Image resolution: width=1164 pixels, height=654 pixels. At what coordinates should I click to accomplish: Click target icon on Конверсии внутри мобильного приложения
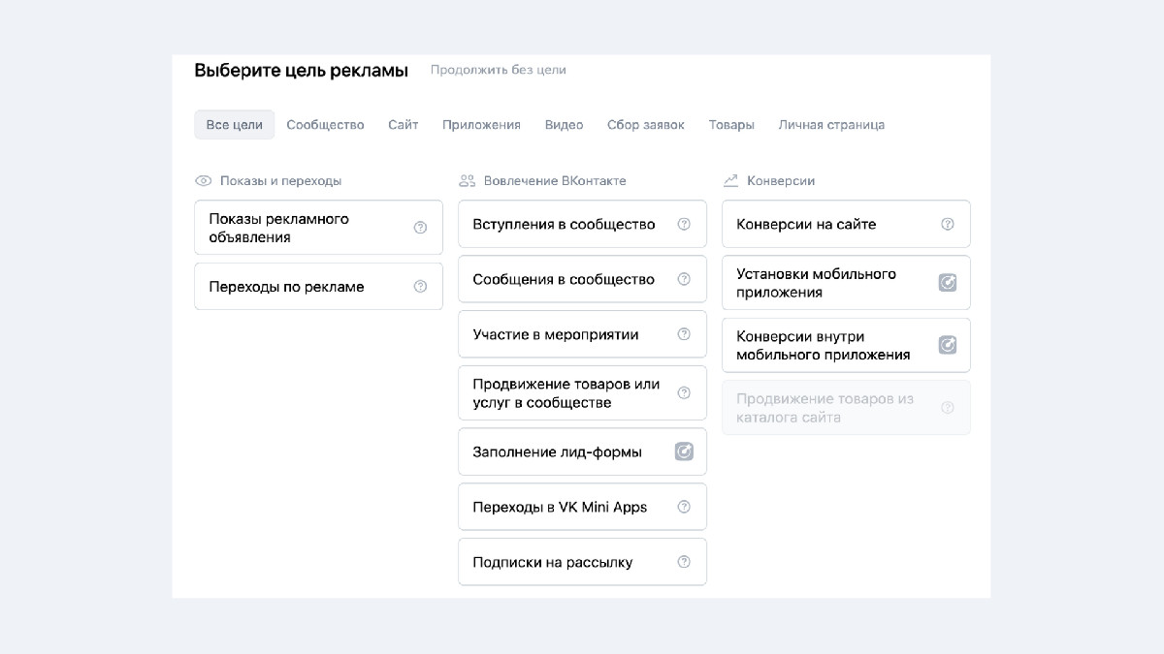point(948,345)
